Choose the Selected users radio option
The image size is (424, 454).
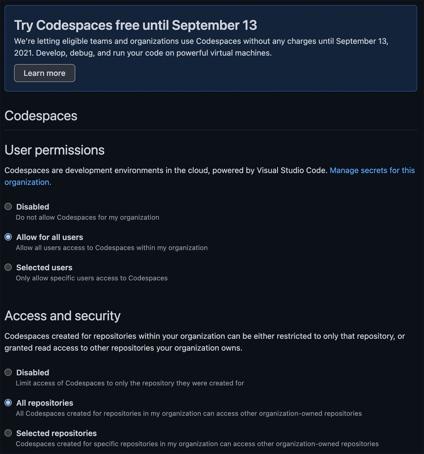click(x=8, y=267)
